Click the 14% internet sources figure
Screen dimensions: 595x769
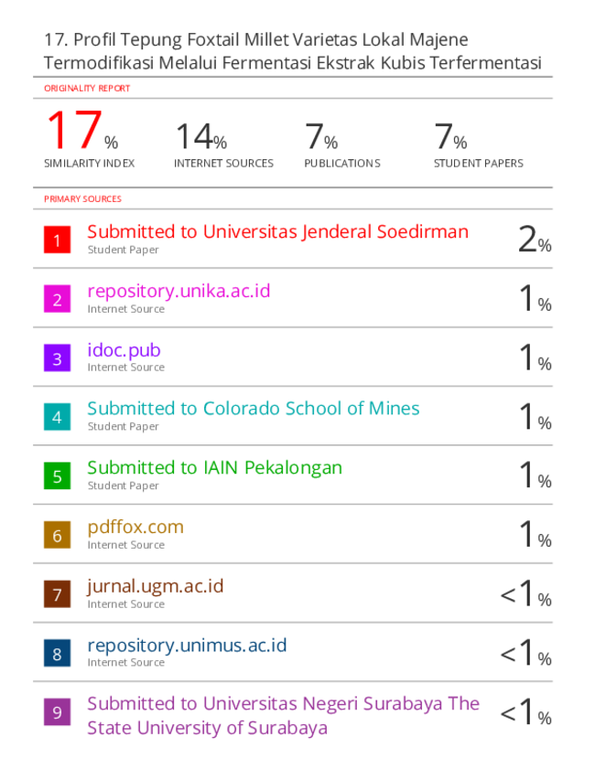(x=201, y=136)
